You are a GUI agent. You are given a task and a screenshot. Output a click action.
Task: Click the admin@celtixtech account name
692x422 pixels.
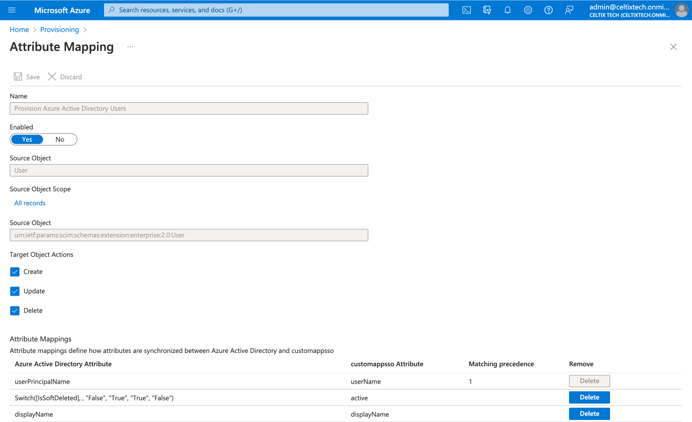629,7
